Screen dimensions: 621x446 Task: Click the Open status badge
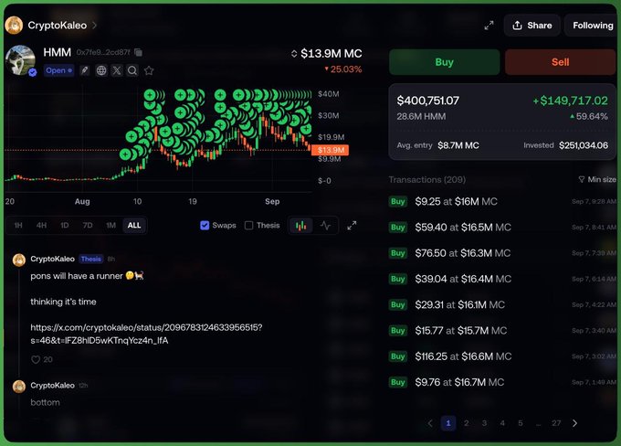point(58,70)
